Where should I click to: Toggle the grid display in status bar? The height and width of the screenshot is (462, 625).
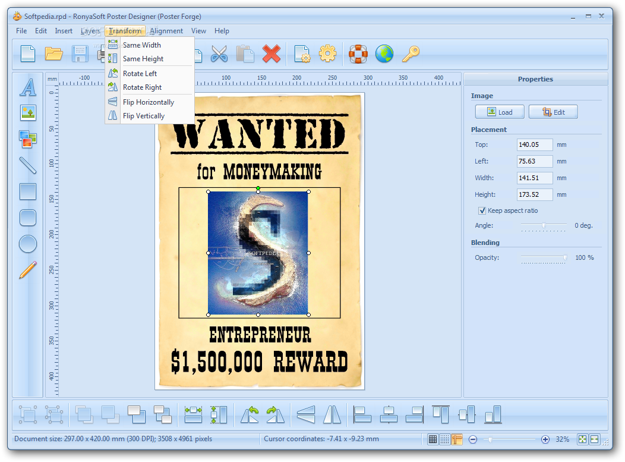click(433, 439)
